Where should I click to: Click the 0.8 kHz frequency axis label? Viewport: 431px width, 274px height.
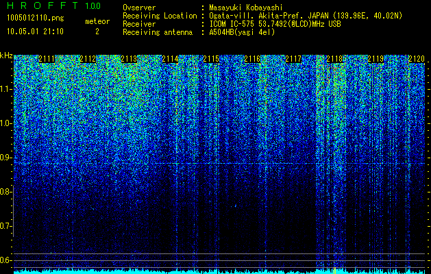pos(5,192)
